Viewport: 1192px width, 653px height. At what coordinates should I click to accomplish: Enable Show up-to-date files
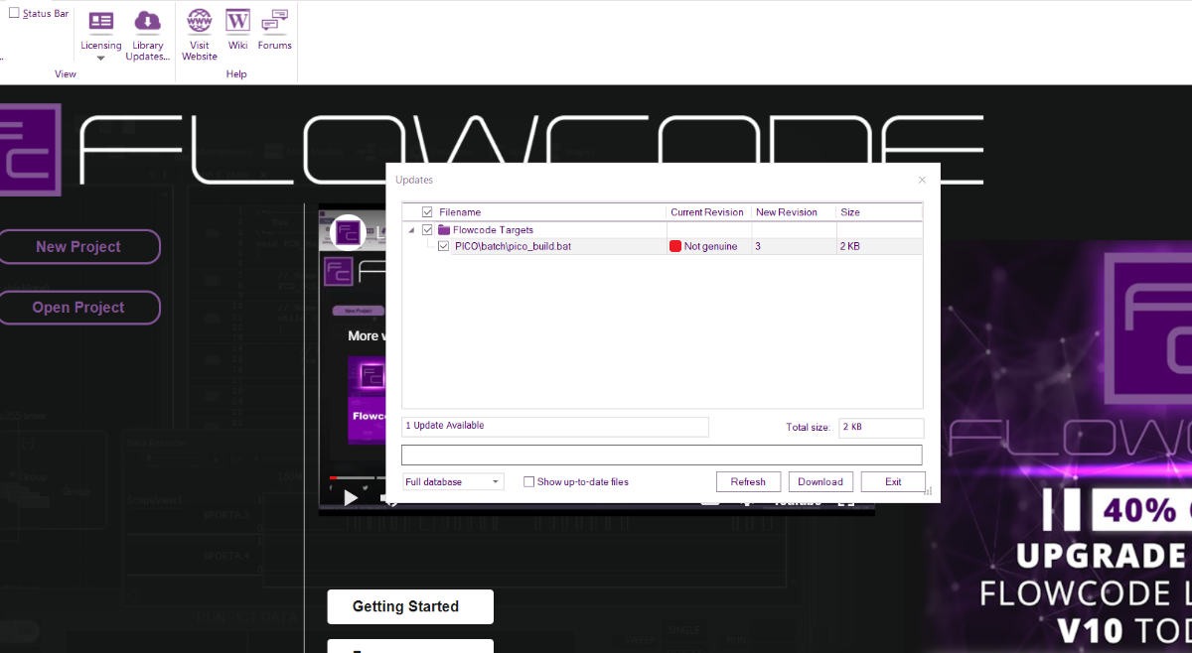529,482
